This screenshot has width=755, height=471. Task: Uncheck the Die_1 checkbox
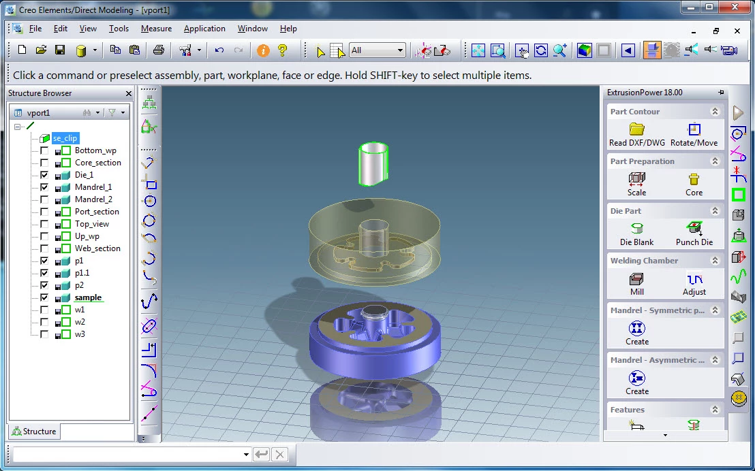click(44, 175)
